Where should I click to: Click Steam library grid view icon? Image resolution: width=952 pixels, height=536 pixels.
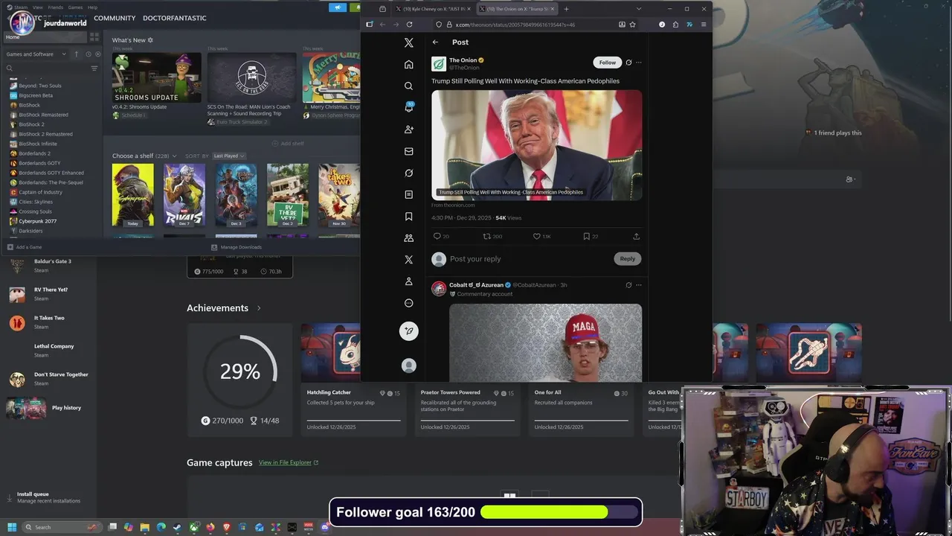(x=94, y=36)
